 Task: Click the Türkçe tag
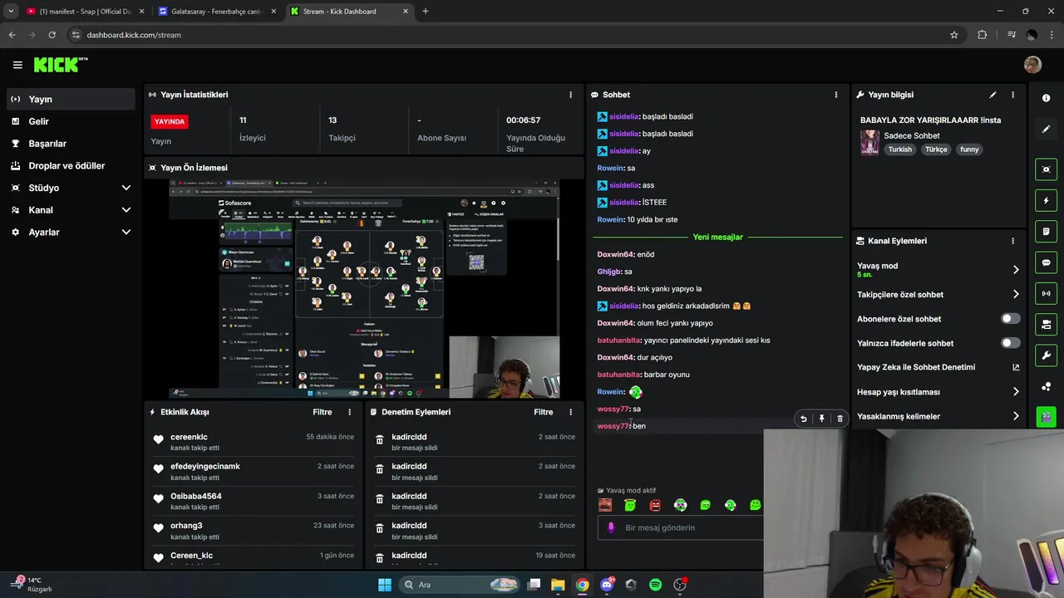[x=936, y=149]
